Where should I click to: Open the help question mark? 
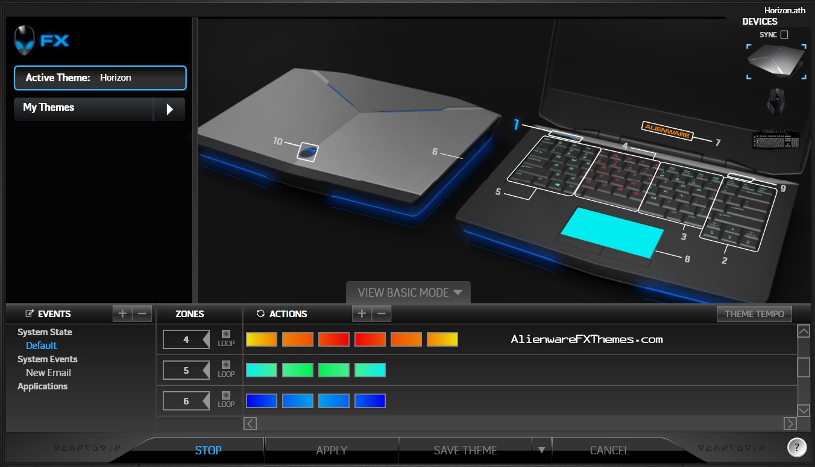797,447
